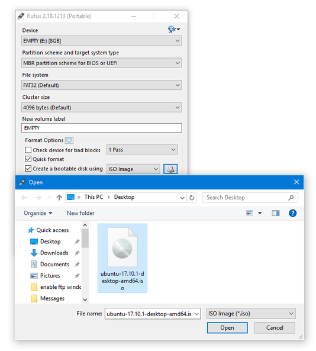
Task: Click the Cancel button
Action: coord(275,328)
